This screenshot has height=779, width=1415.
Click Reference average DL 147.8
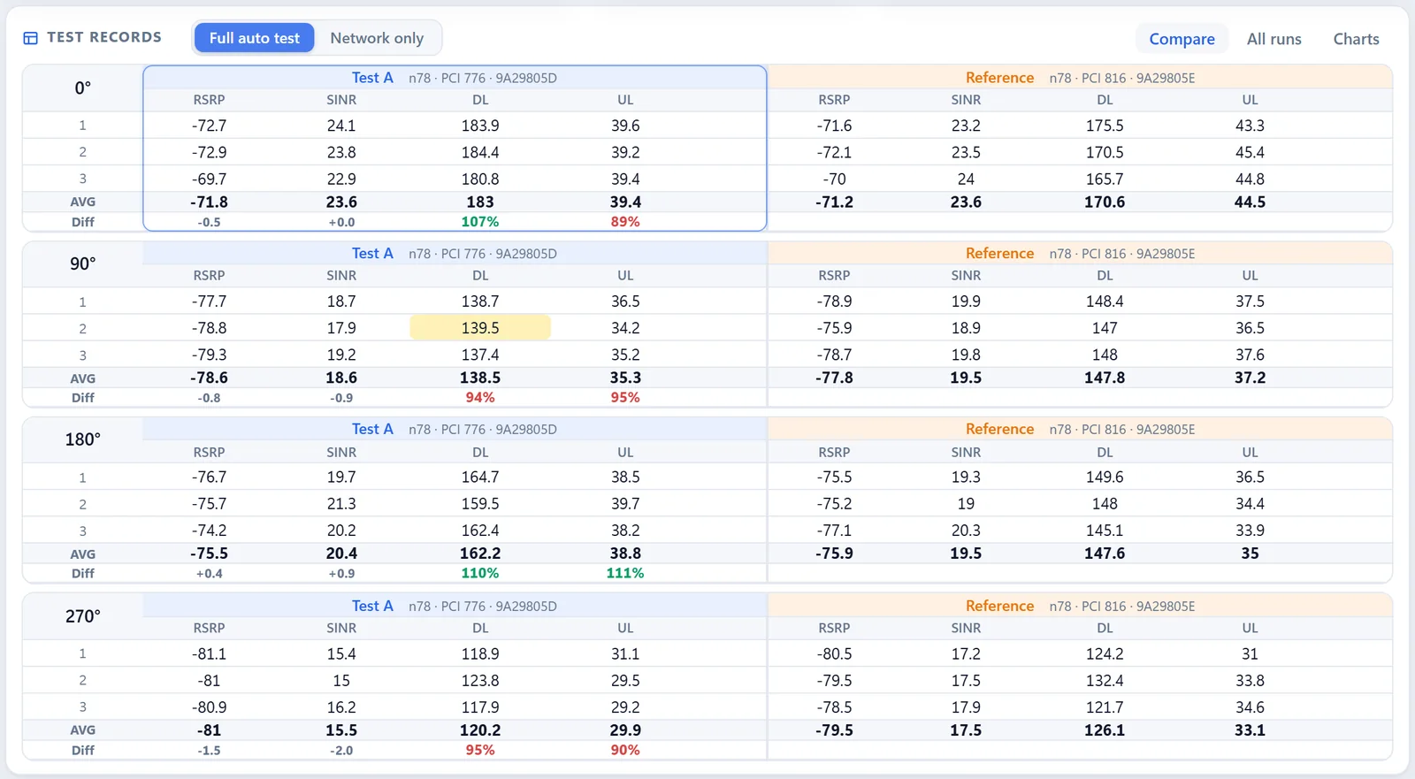[1105, 378]
